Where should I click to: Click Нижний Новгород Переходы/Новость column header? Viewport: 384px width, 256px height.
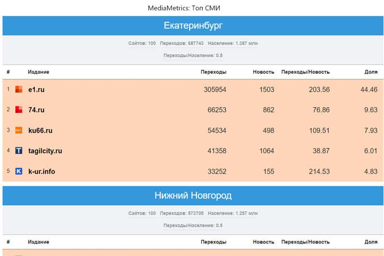(305, 242)
